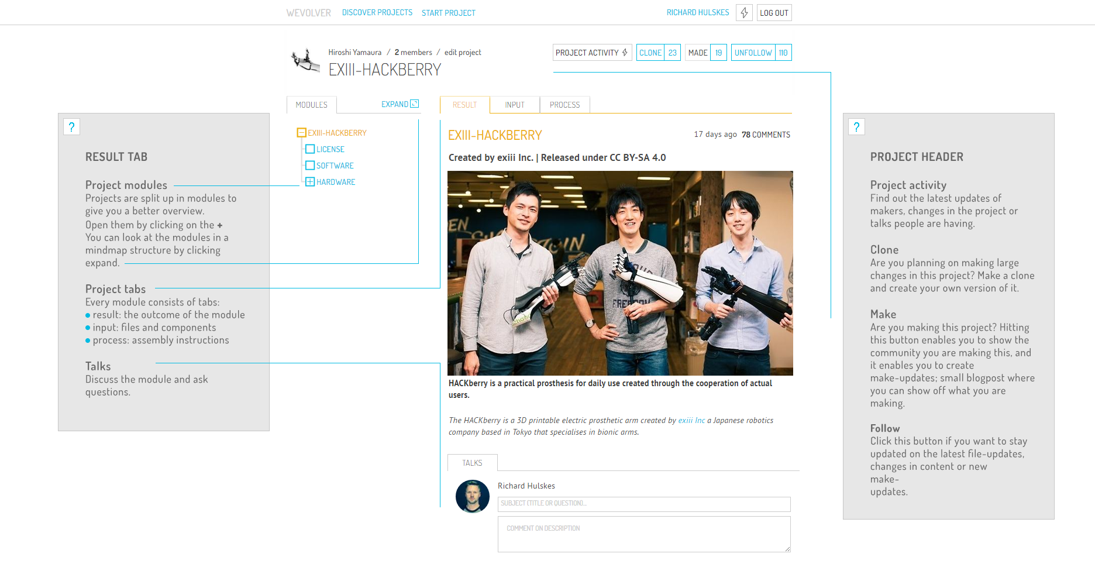Screen dimensions: 1095x574
Task: Click the UNFOLLOW button
Action: (753, 53)
